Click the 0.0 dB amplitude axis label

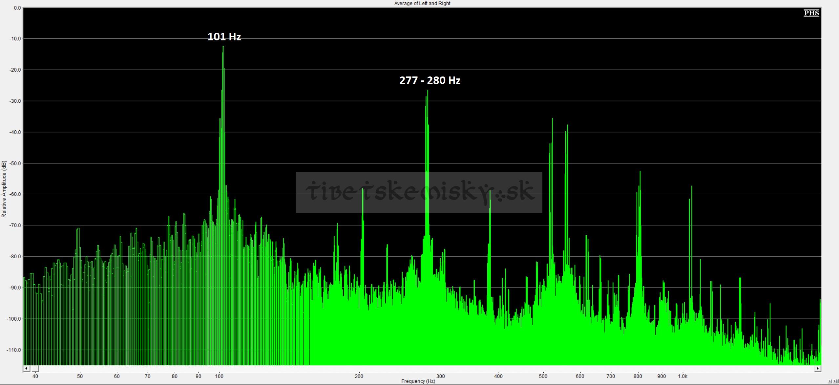tap(17, 8)
